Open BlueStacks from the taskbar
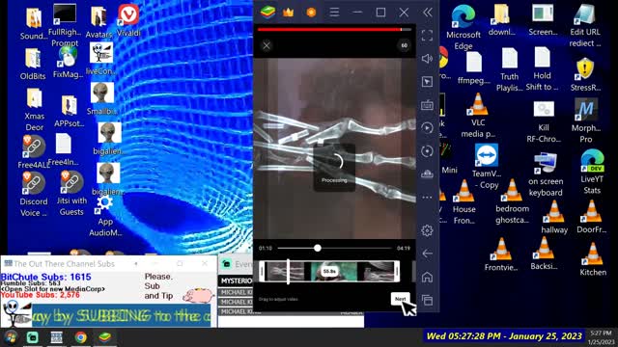Screen dimensions: 618x347 [104, 337]
